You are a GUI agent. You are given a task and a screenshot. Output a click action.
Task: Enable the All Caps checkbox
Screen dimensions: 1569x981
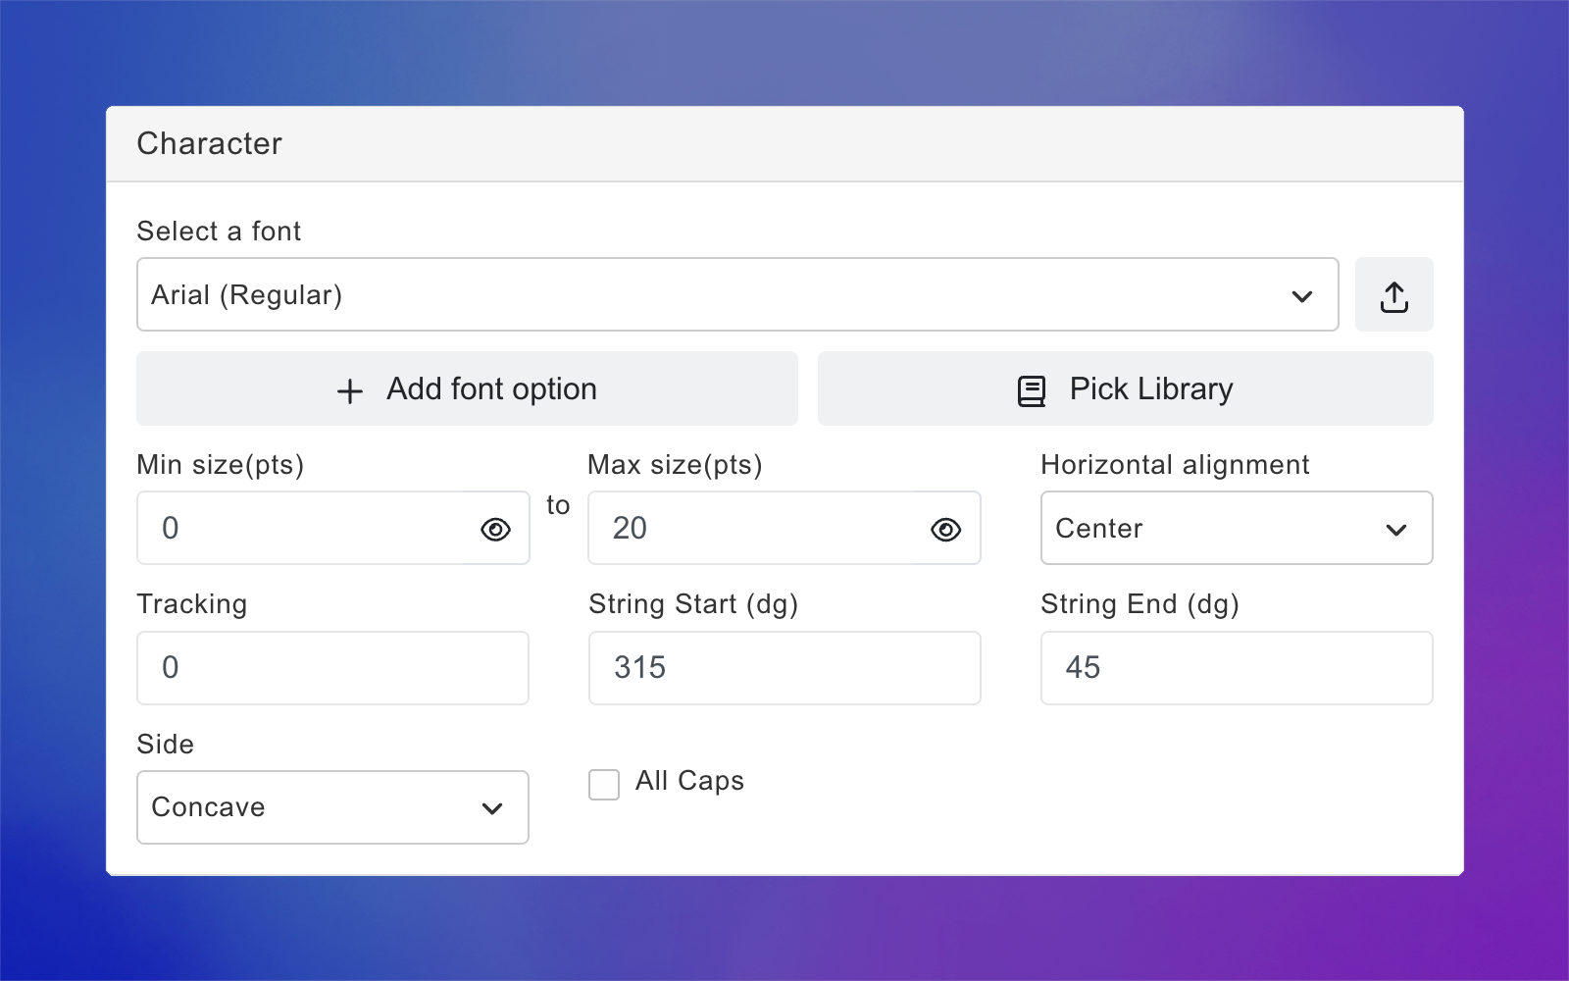(x=604, y=785)
